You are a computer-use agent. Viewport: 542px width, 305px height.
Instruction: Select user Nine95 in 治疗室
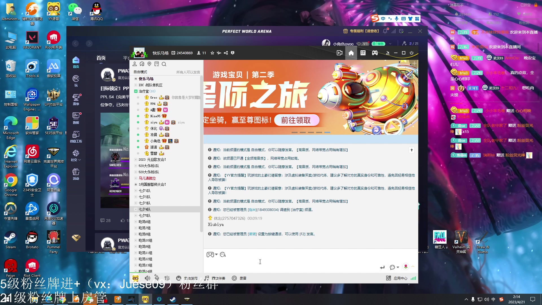[x=155, y=116]
